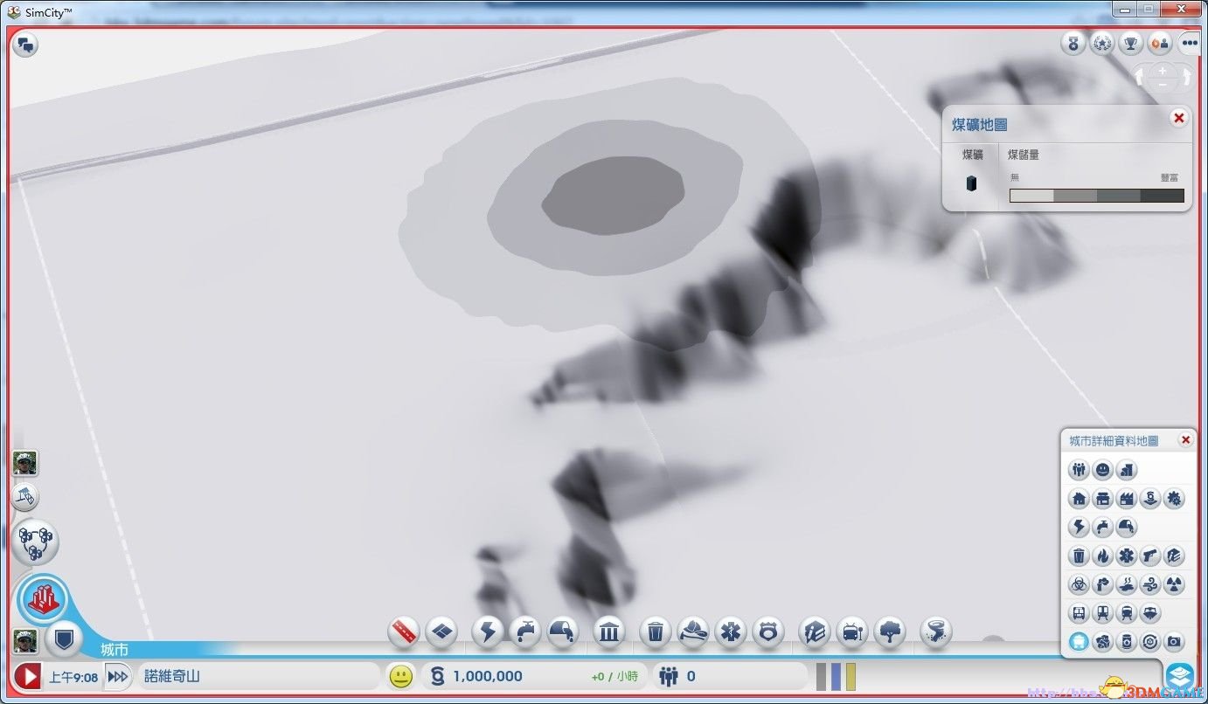The width and height of the screenshot is (1208, 704).
Task: Open the fire services menu (helmet icon)
Action: 693,631
